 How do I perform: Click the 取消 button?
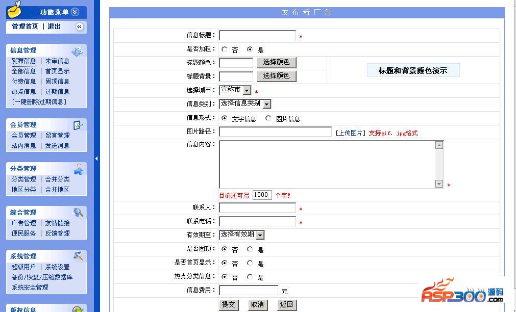[257, 305]
